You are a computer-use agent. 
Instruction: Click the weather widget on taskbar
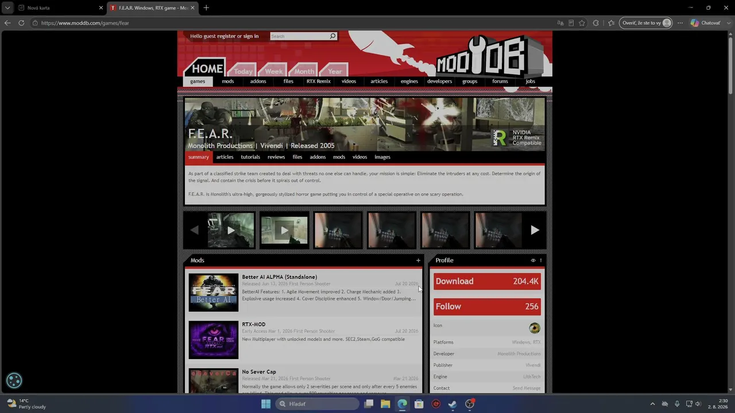[x=26, y=404]
